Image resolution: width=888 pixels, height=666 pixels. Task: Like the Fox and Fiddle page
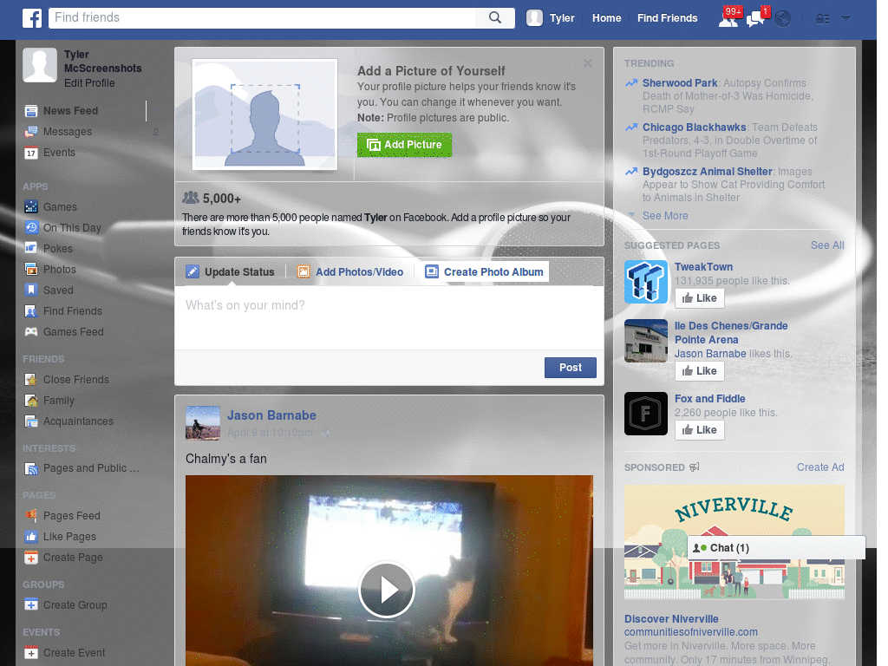(x=700, y=430)
